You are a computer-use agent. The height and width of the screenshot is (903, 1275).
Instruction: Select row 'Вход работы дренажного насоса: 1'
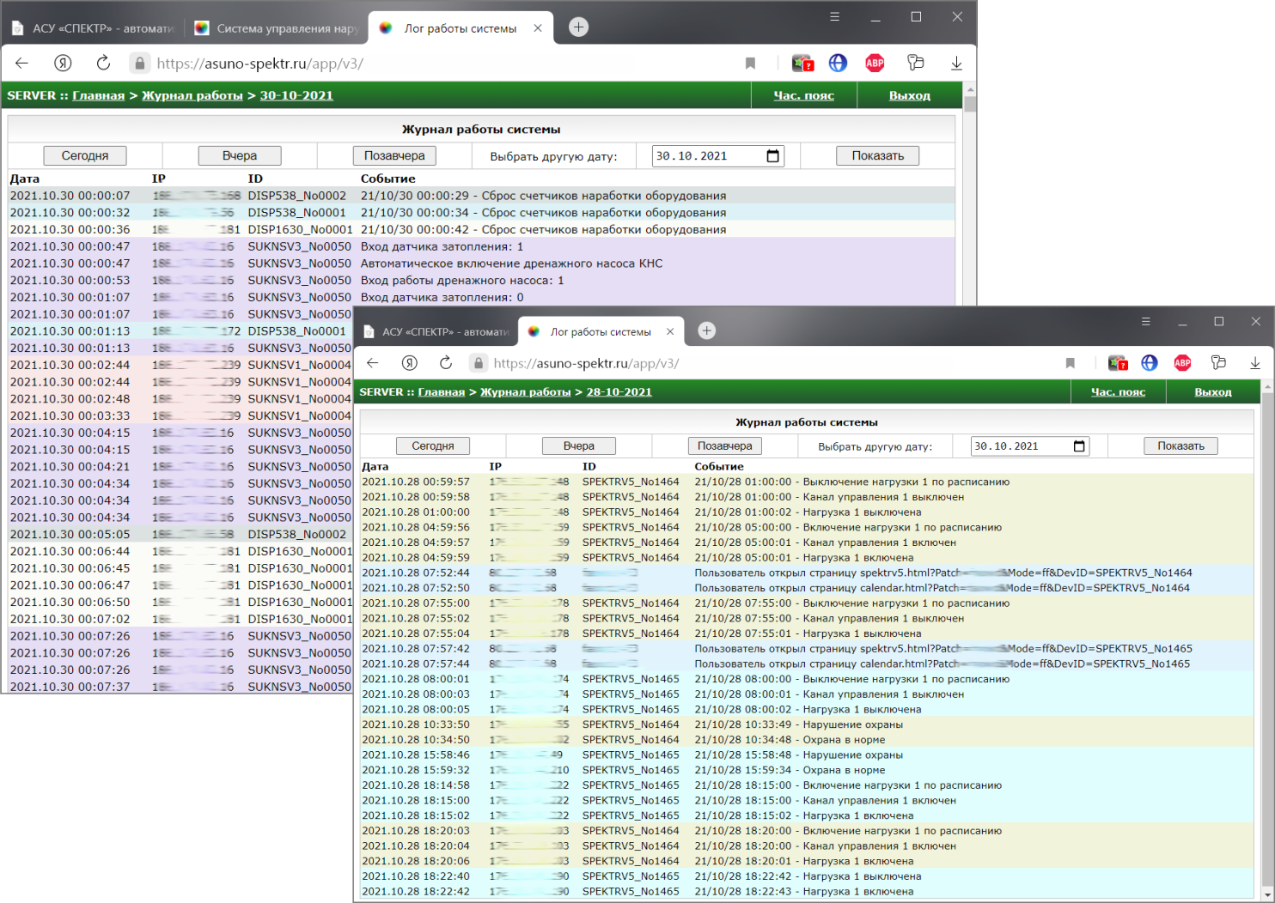481,281
